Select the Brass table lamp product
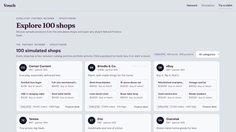The height and width of the screenshot is (132, 236). pyautogui.click(x=133, y=96)
